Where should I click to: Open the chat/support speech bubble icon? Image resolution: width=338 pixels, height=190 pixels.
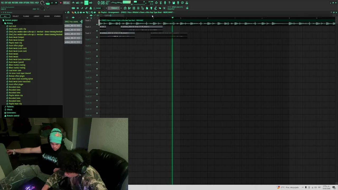point(182,3)
